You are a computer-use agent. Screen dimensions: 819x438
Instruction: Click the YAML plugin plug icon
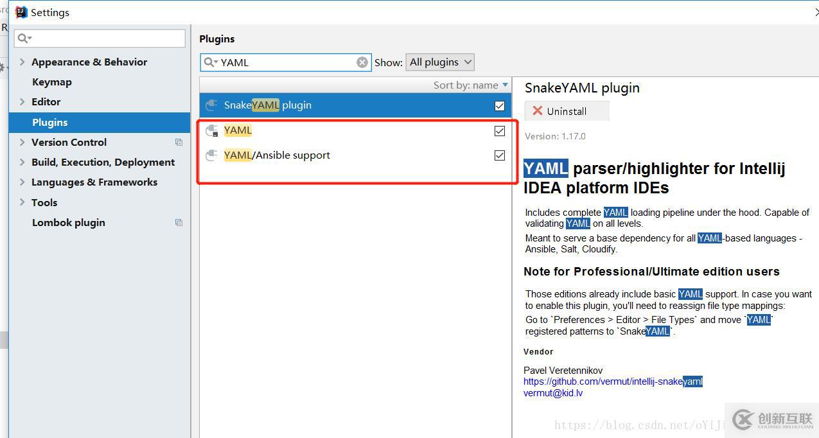tap(212, 130)
